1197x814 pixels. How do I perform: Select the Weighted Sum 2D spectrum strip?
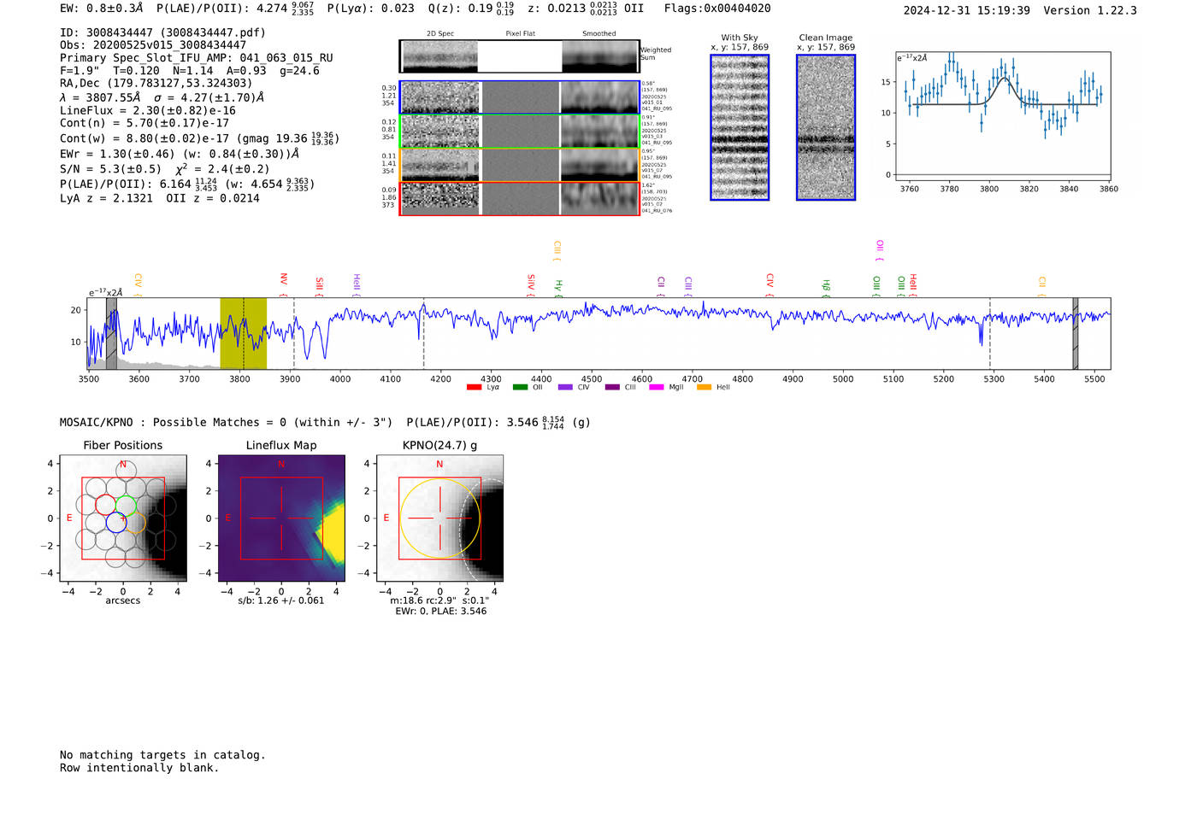[520, 56]
